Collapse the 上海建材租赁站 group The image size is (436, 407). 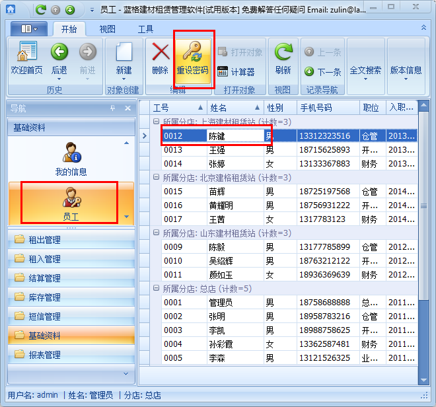(x=157, y=122)
